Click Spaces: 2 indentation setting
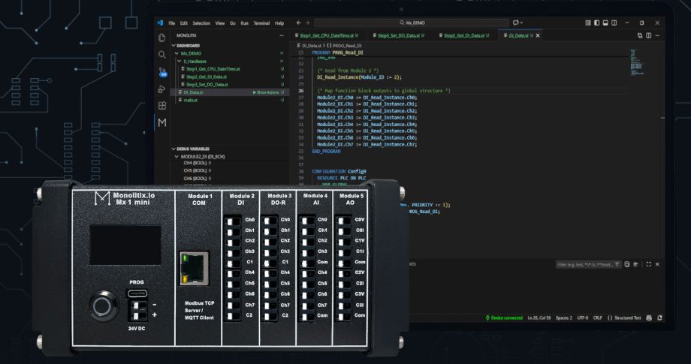Viewport: 691px width, 364px height. click(563, 317)
